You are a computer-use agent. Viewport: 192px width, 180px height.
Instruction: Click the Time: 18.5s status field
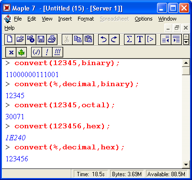pyautogui.click(x=91, y=174)
